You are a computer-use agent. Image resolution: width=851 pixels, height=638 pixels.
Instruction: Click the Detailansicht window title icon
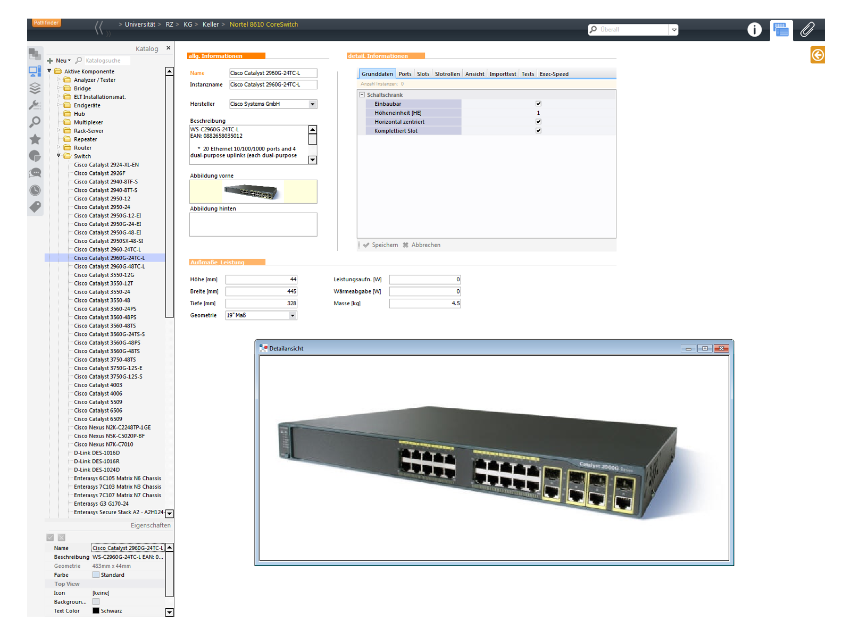pyautogui.click(x=263, y=348)
